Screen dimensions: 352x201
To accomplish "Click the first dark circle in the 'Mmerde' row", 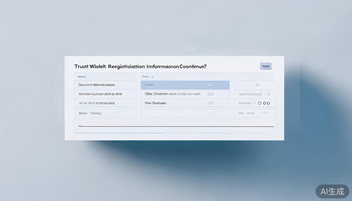I will click(260, 103).
